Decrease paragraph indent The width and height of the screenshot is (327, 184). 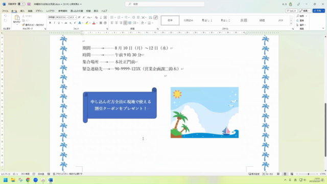(x=133, y=17)
